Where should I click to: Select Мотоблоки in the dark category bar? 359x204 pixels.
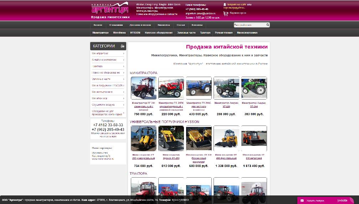(x=119, y=33)
